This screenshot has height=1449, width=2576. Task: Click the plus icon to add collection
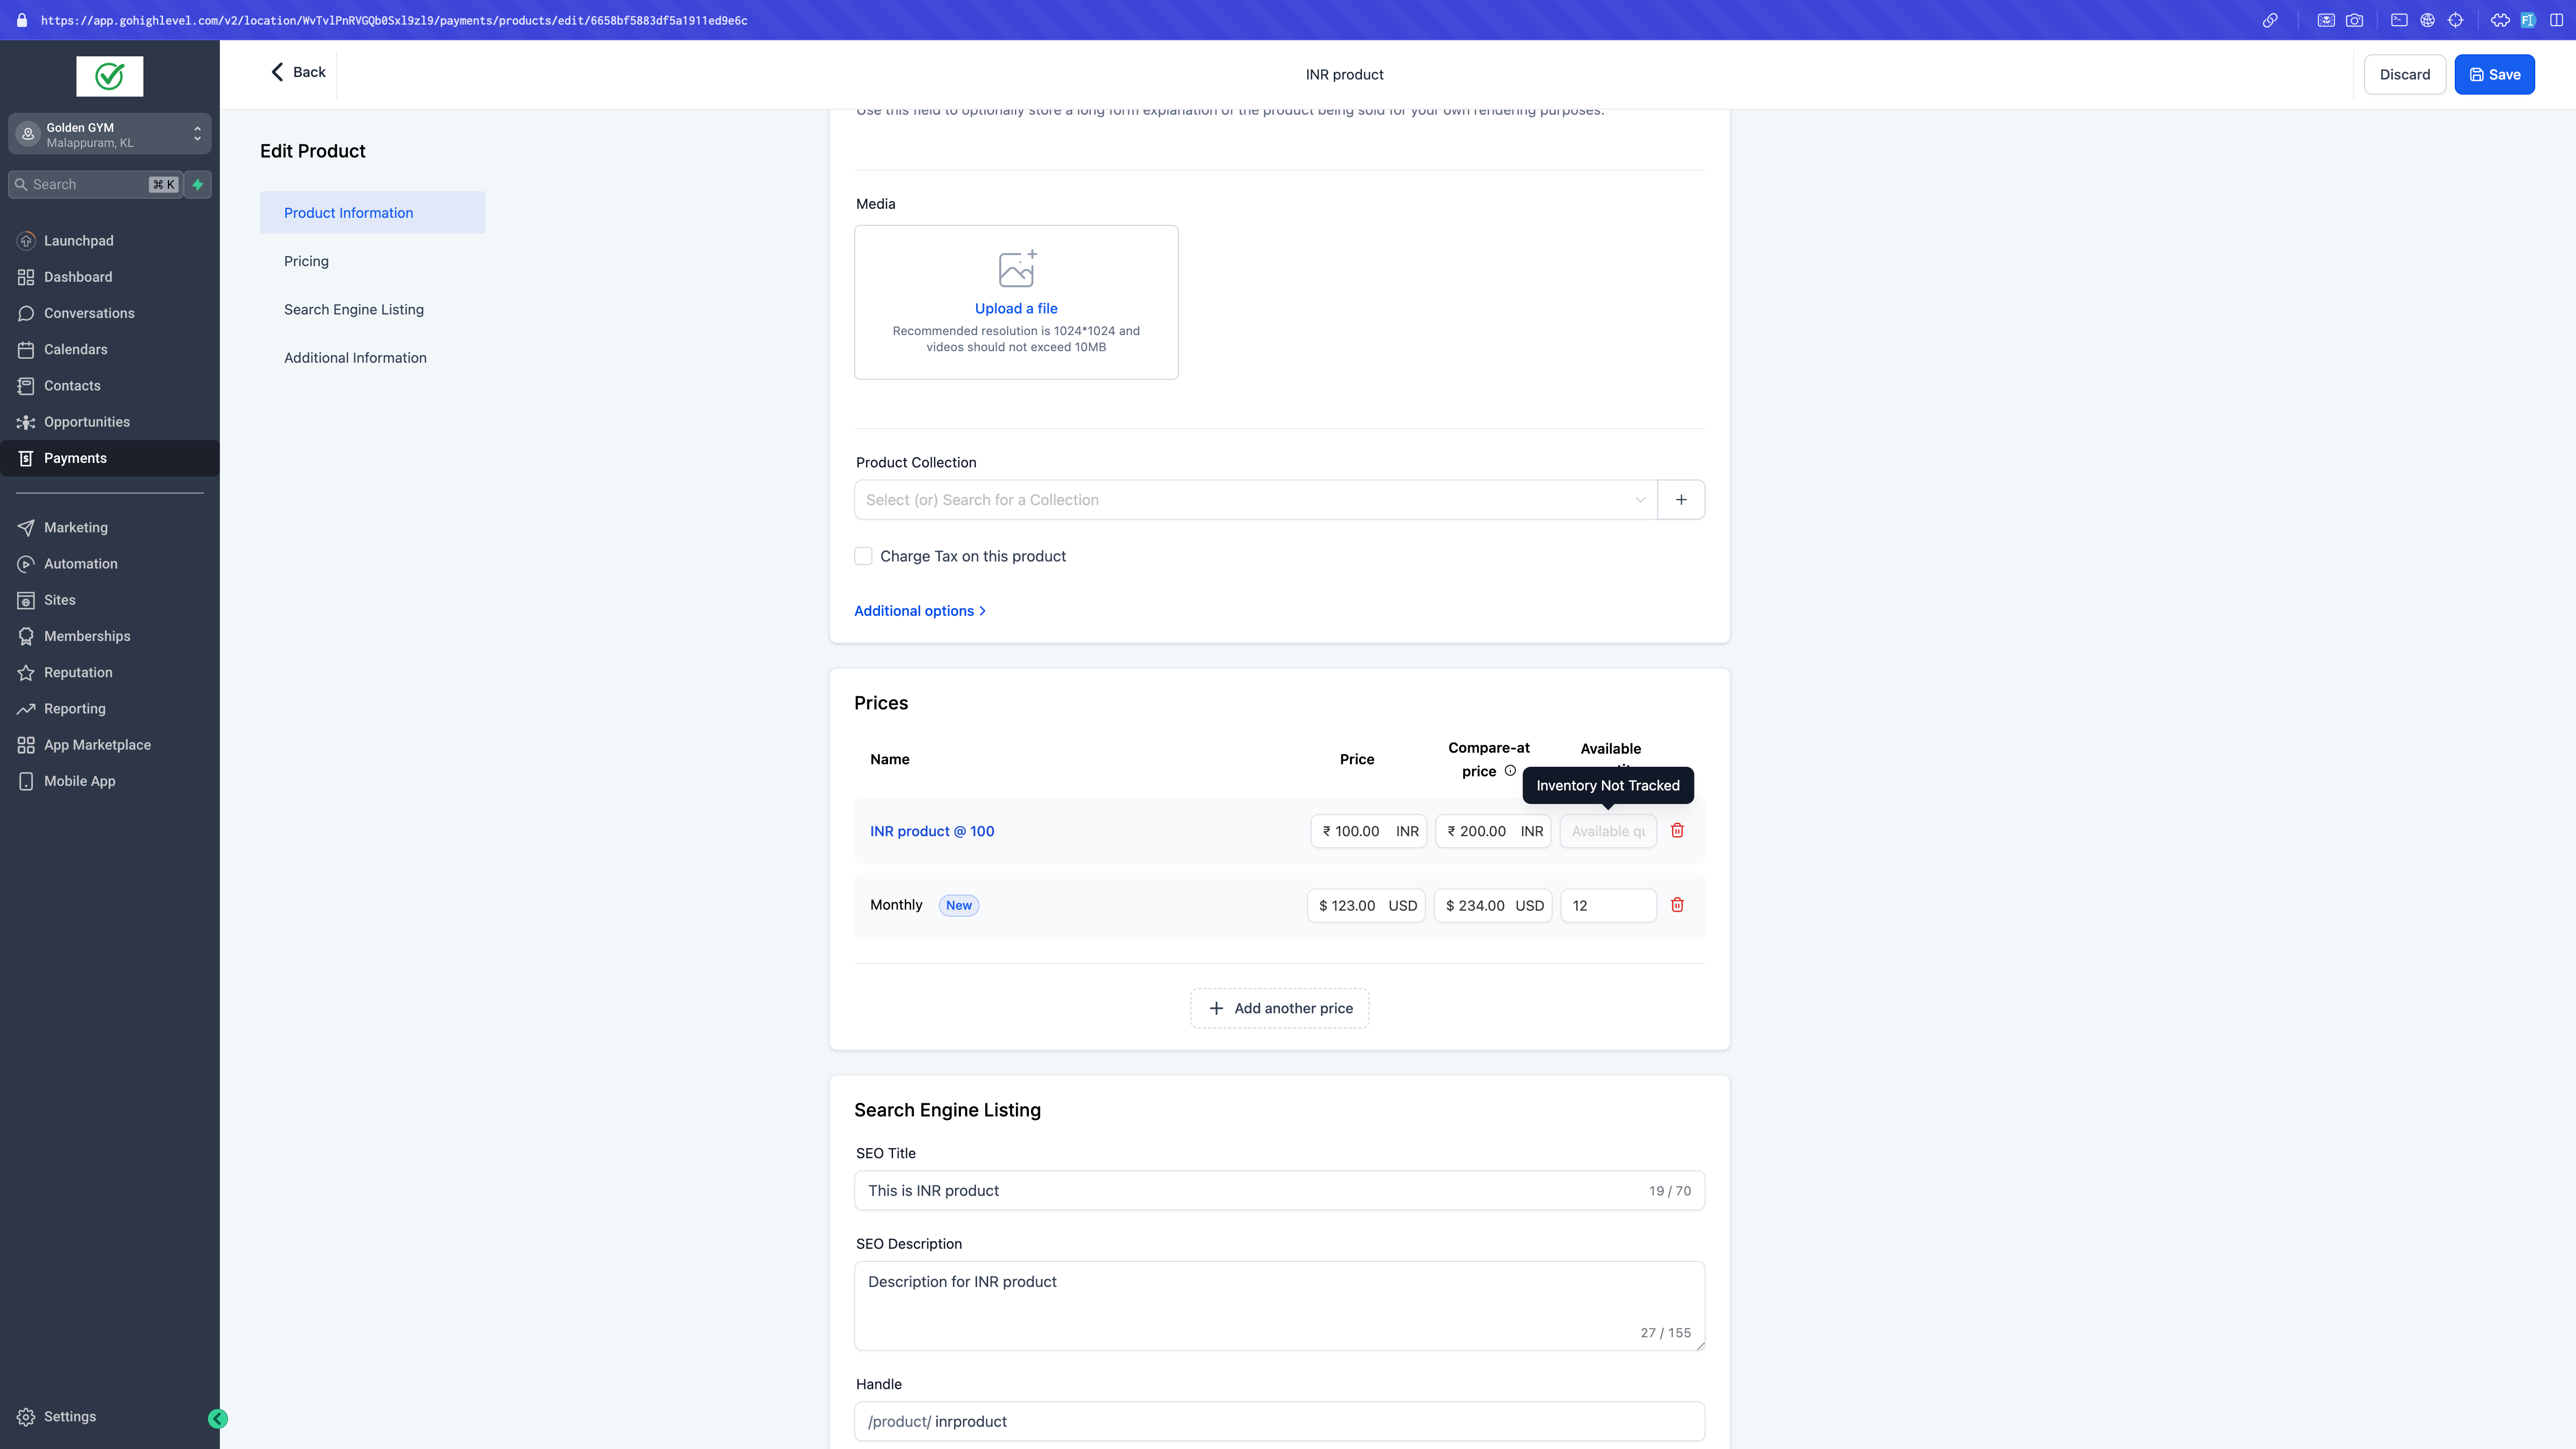[x=1681, y=500]
